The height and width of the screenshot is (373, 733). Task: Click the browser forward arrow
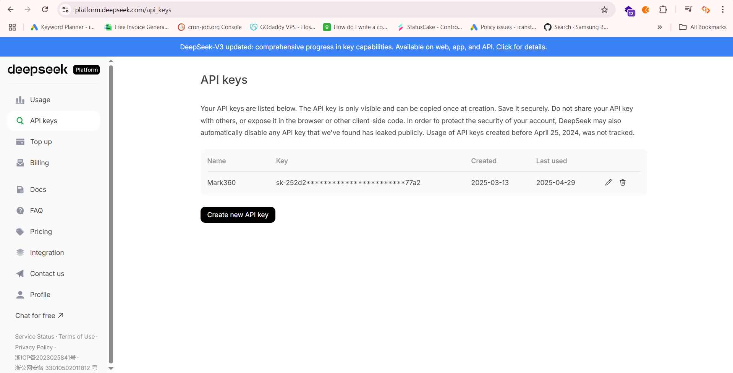28,10
